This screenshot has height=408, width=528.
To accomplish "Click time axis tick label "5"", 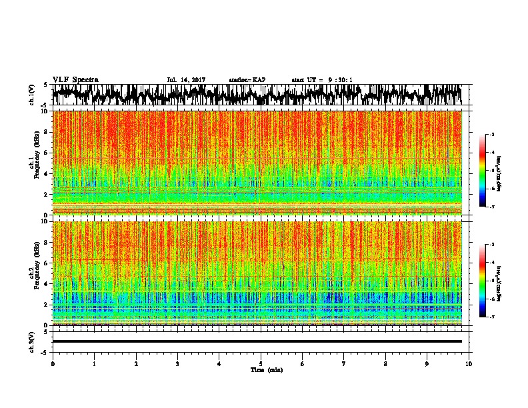I will tap(261, 364).
